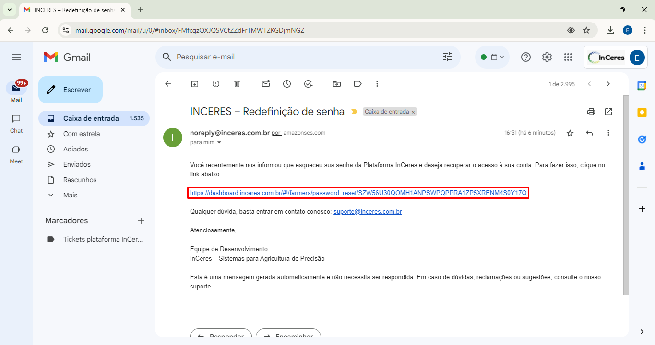655x345 pixels.
Task: Open the Chat section
Action: point(16,124)
